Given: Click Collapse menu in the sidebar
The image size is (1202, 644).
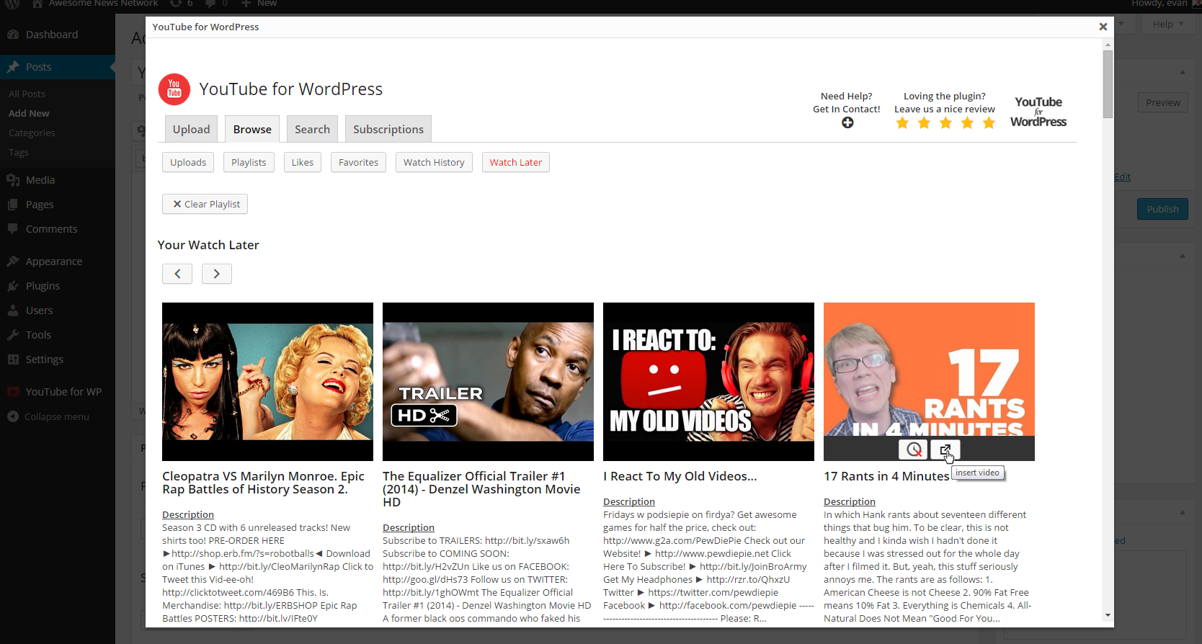Looking at the screenshot, I should (57, 416).
